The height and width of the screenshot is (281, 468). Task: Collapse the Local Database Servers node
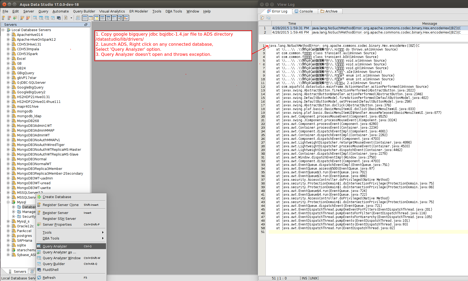click(3, 30)
